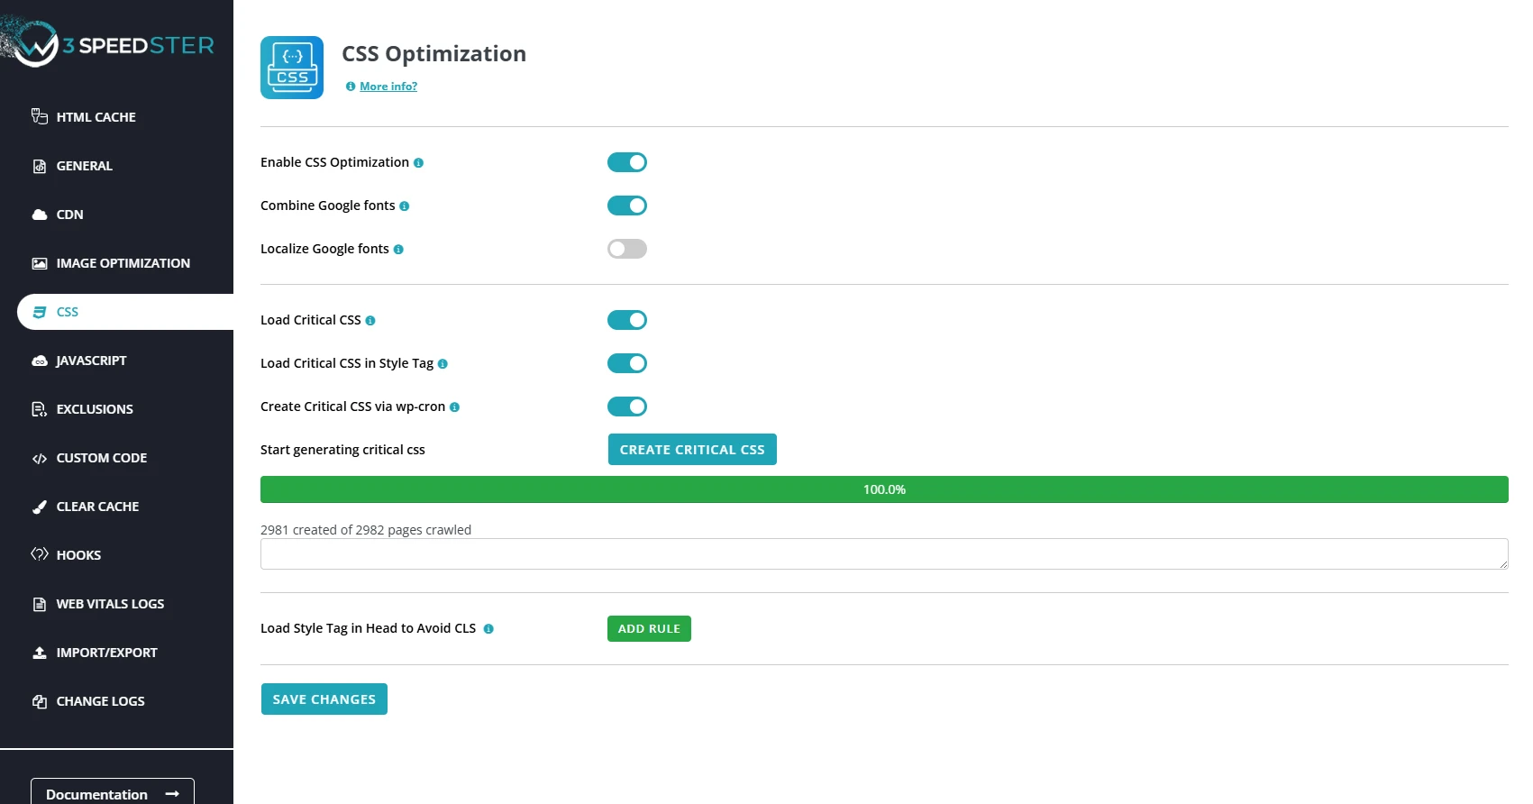Click the Save Changes button
This screenshot has height=804, width=1533.
tap(324, 699)
